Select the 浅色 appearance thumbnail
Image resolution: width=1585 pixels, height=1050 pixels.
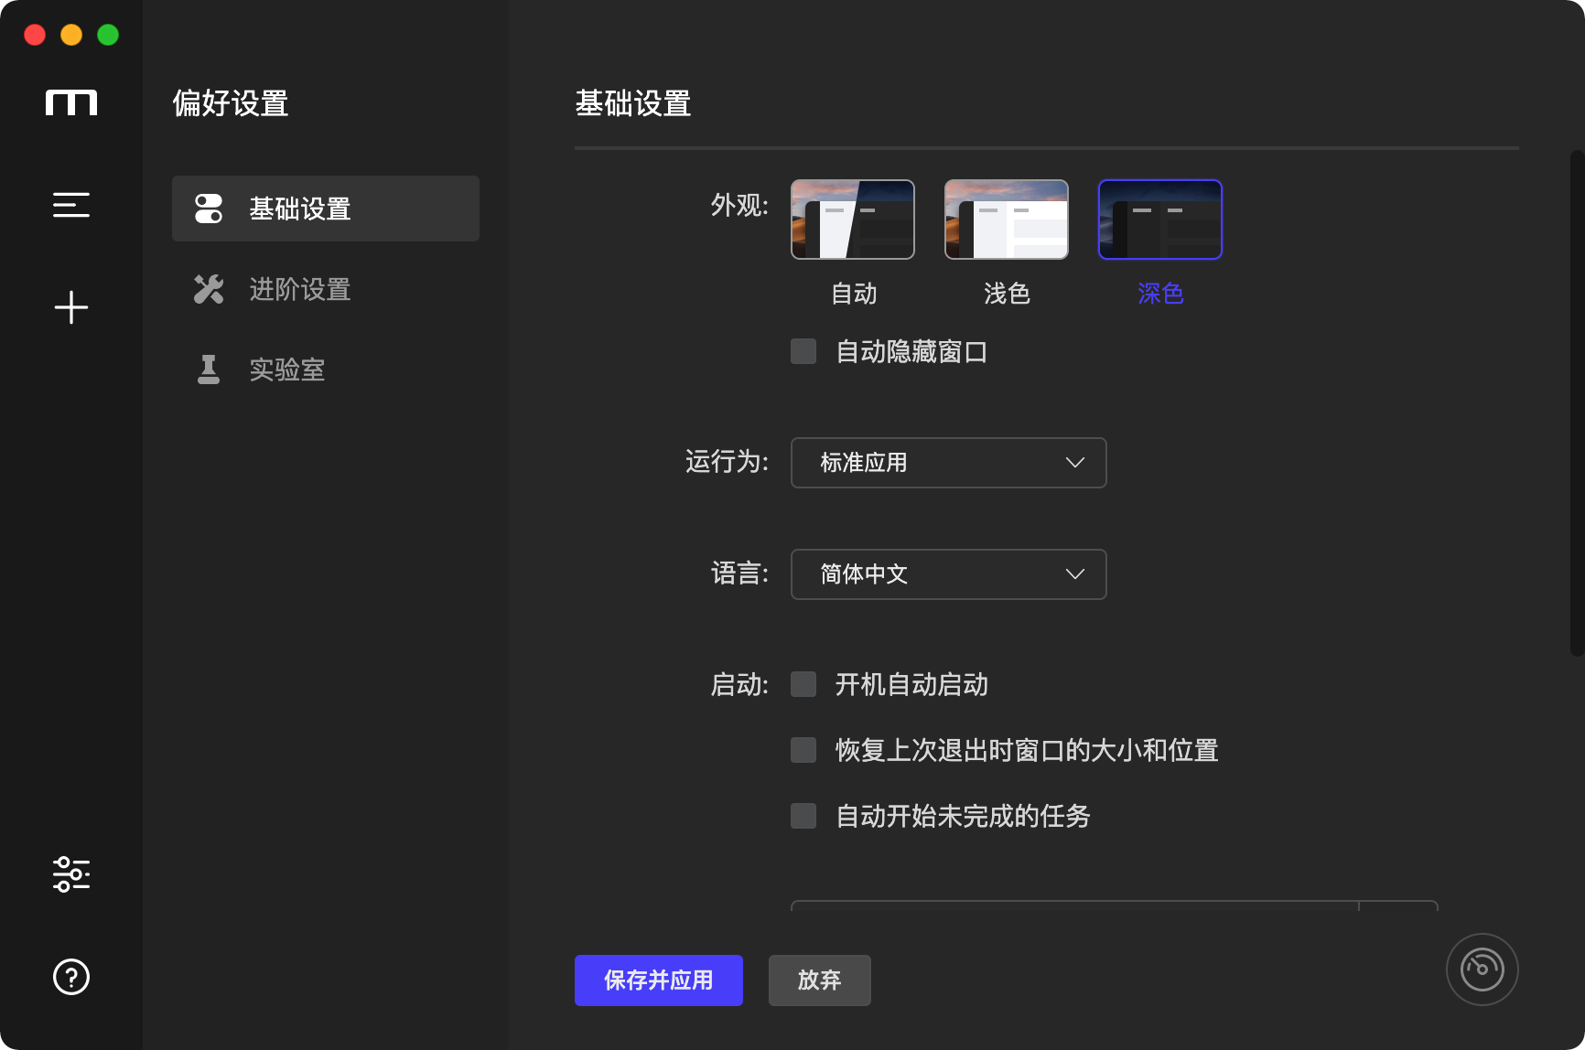[x=1006, y=220]
